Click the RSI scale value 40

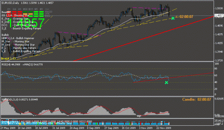click(x=216, y=82)
